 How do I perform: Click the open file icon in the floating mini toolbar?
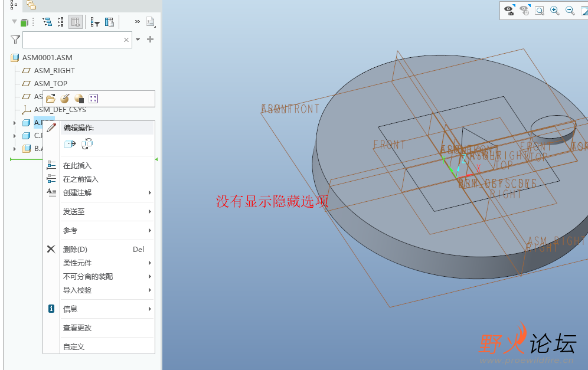pyautogui.click(x=50, y=99)
